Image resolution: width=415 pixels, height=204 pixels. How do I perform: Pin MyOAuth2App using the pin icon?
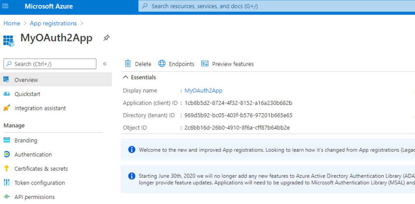[106, 38]
